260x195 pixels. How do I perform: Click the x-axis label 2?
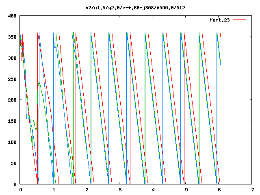pos(87,190)
